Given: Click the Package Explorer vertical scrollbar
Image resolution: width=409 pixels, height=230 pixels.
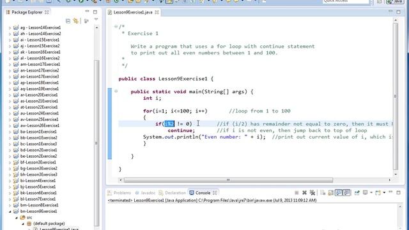Looking at the screenshot, I should (96, 143).
